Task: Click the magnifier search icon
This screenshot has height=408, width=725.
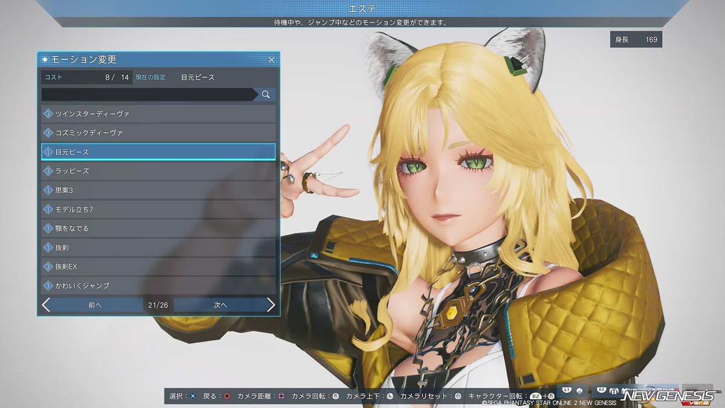Action: click(x=266, y=94)
